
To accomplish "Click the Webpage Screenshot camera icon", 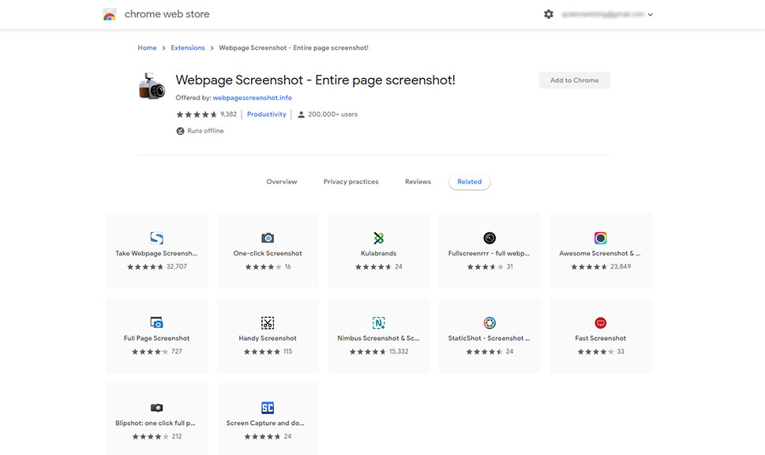I will coord(152,86).
